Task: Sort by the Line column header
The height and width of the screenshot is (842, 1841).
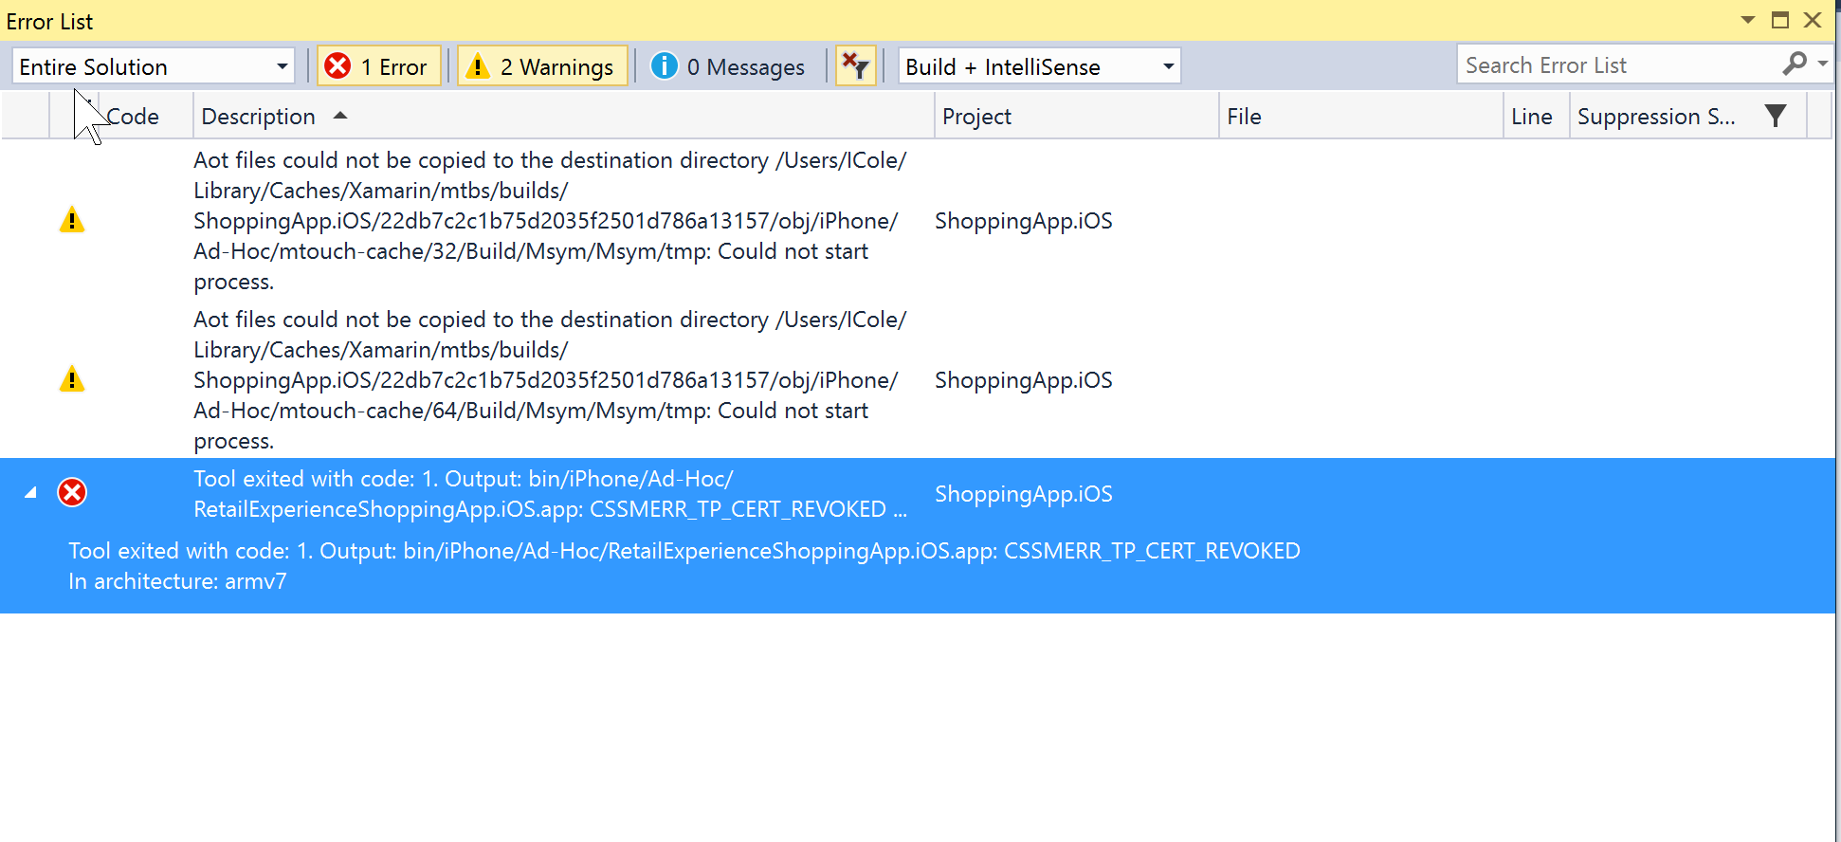Action: 1536,117
